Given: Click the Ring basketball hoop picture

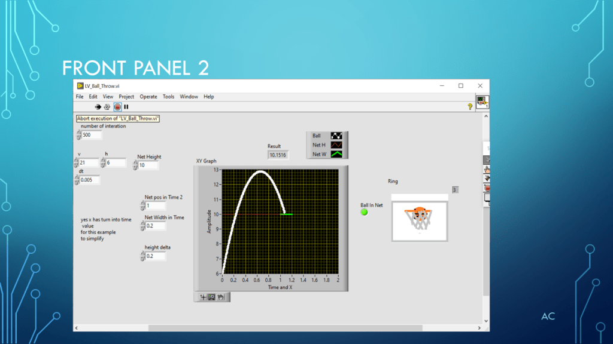Looking at the screenshot, I should tap(420, 218).
